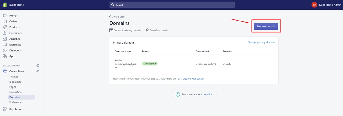
Task: Click the December 3, 2019 date
Action: (x=205, y=64)
